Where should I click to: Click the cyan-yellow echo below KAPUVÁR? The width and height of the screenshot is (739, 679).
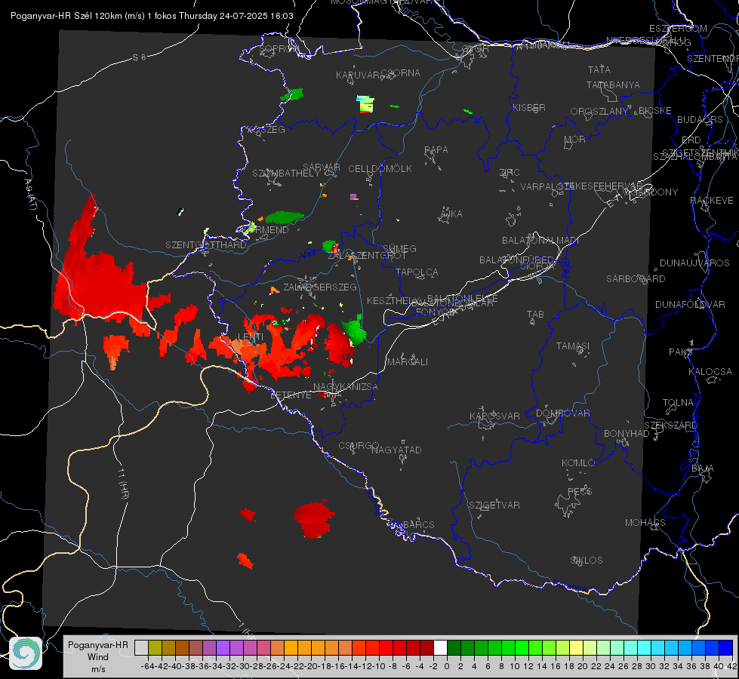point(365,104)
